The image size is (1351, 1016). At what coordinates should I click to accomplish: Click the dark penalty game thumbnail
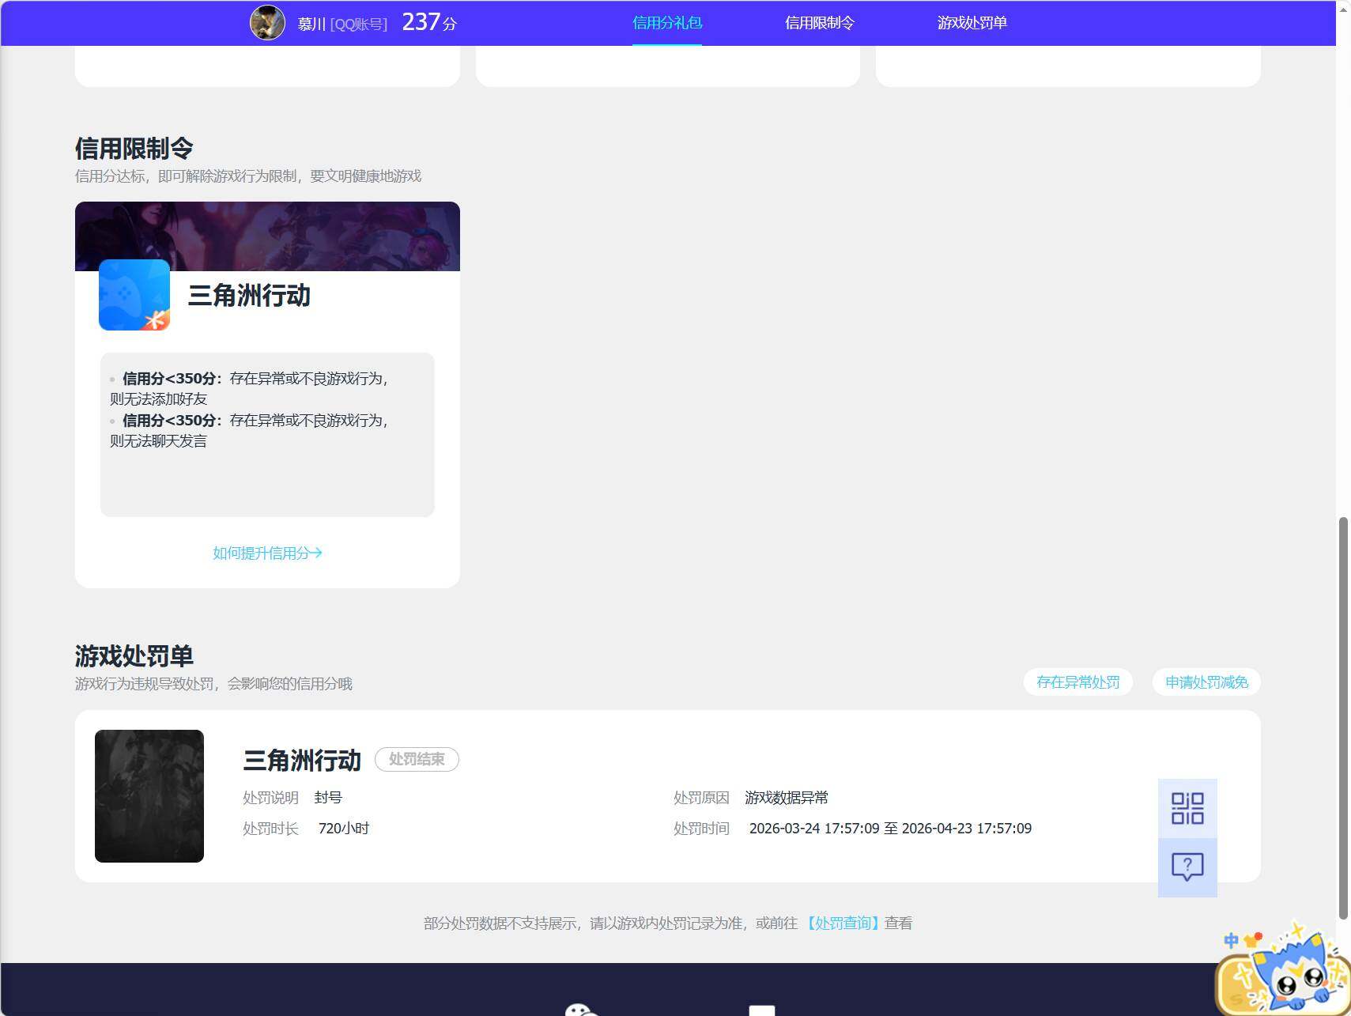[x=149, y=796]
